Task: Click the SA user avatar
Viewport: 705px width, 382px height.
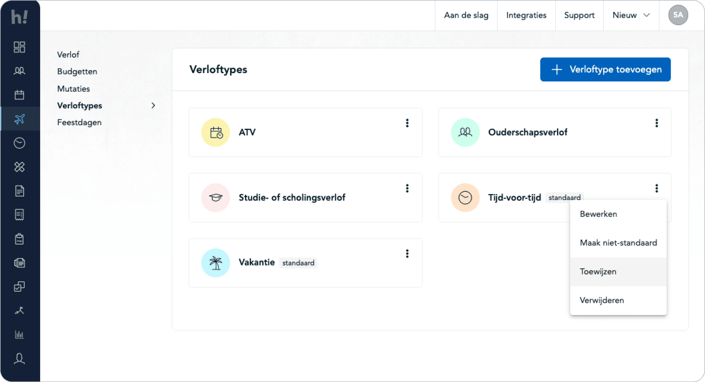Action: [678, 15]
